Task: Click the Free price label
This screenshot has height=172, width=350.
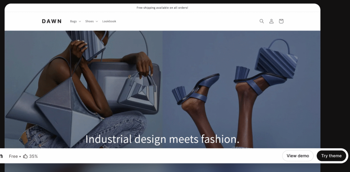Action: click(13, 156)
